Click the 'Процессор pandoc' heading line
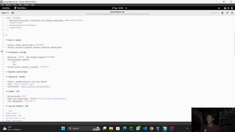This screenshot has width=235, height=132. tap(16, 77)
